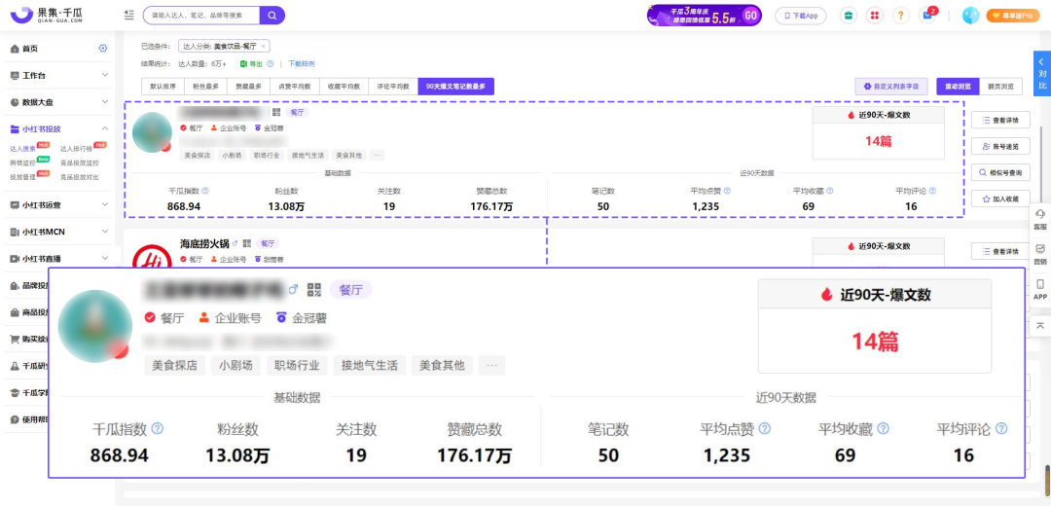Open the APP phone floating icon
This screenshot has height=506, width=1051.
pyautogui.click(x=1039, y=289)
